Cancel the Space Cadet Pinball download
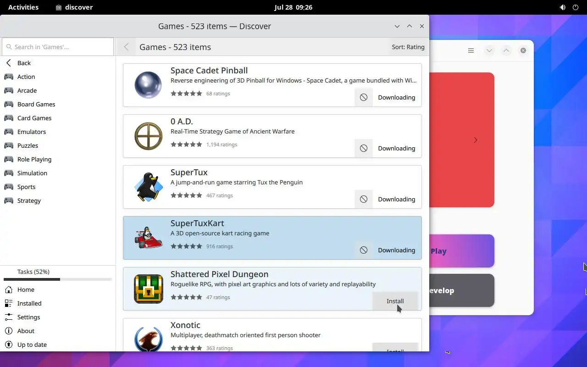The width and height of the screenshot is (587, 367). tap(364, 97)
